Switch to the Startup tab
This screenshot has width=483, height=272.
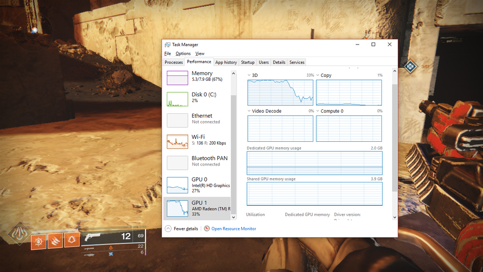pyautogui.click(x=248, y=62)
